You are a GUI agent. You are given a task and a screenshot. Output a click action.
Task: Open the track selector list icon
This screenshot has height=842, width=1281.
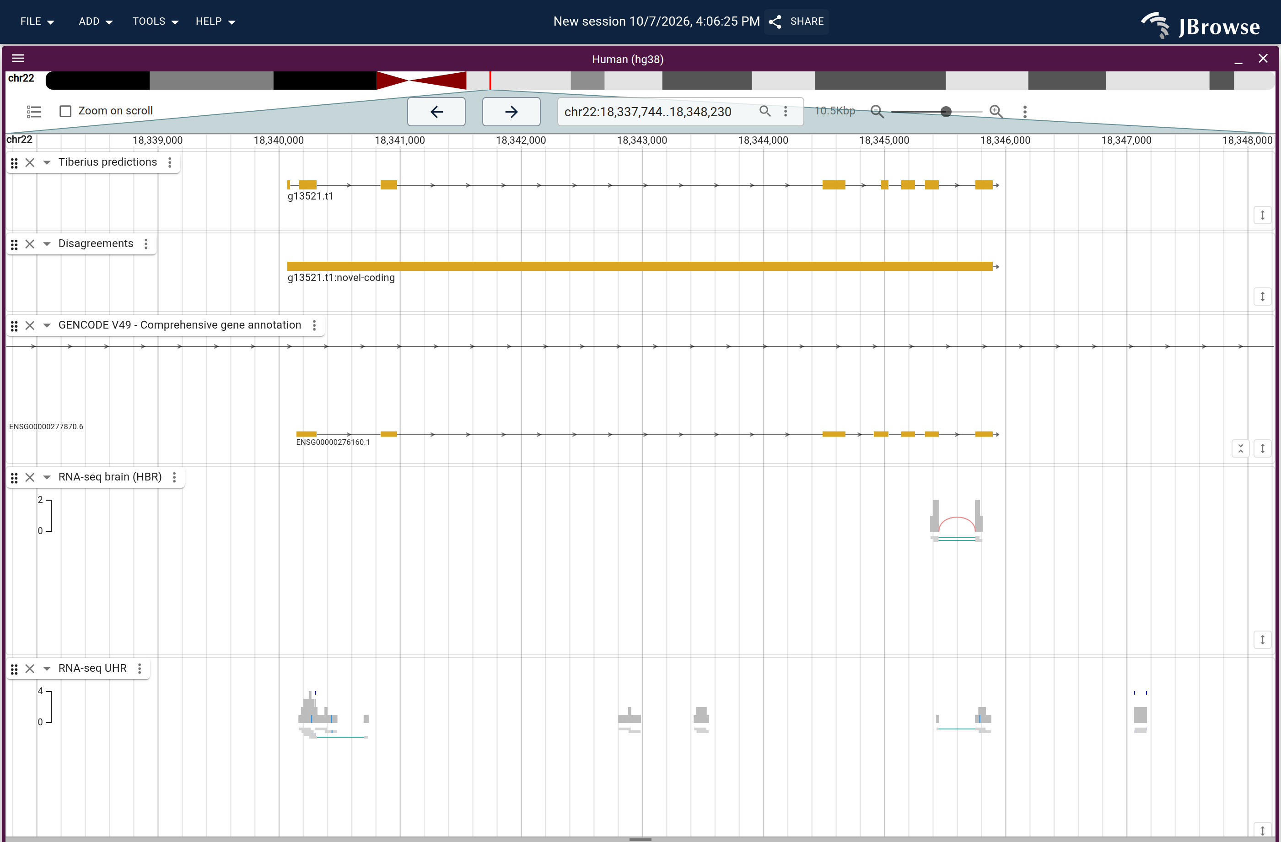[34, 112]
